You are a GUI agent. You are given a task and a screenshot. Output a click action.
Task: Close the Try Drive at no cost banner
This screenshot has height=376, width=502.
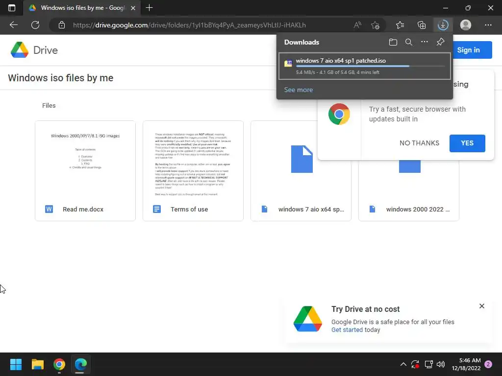click(x=481, y=306)
